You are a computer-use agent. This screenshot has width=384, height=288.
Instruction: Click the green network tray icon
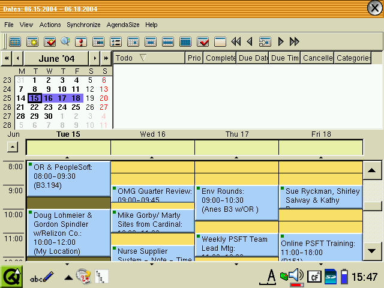284,277
